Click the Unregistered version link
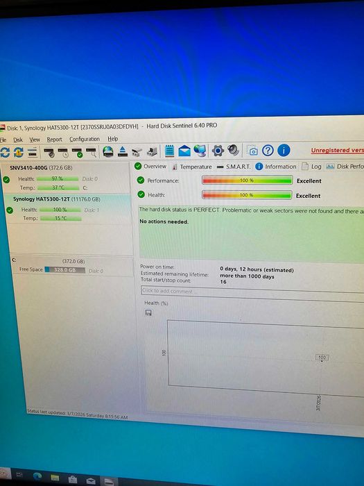Image resolution: width=364 pixels, height=486 pixels. (x=338, y=151)
